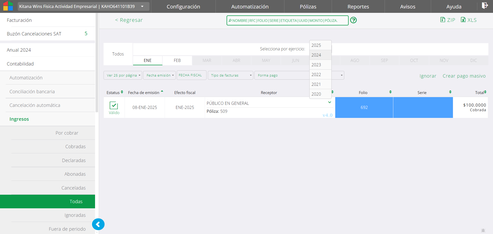Sort by Folio column arrows

pyautogui.click(x=390, y=92)
